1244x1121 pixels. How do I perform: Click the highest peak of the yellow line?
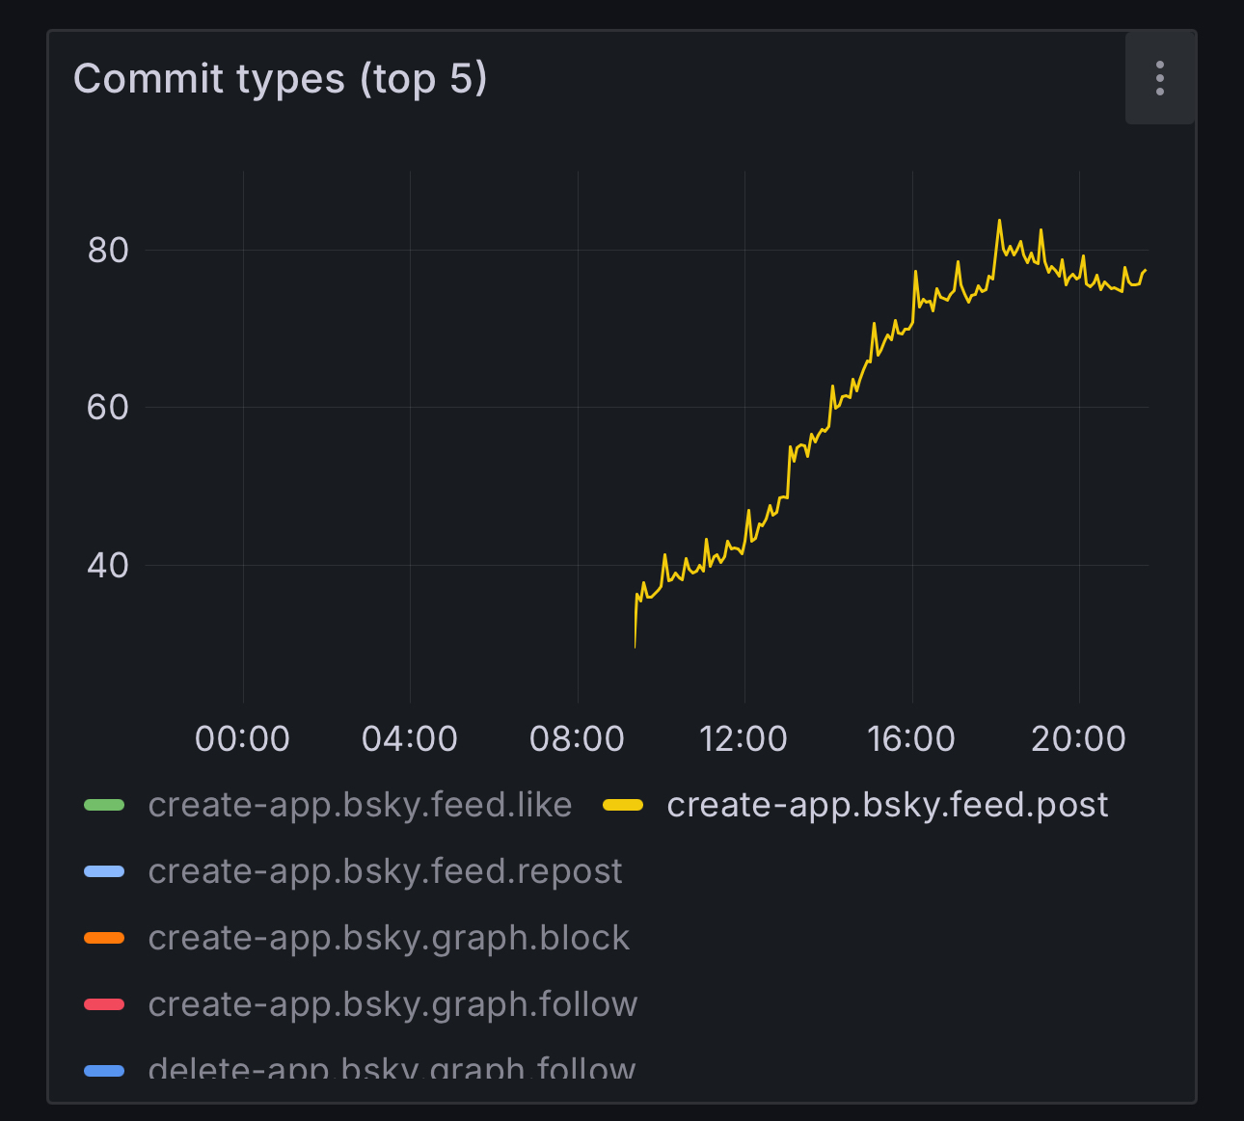(999, 221)
